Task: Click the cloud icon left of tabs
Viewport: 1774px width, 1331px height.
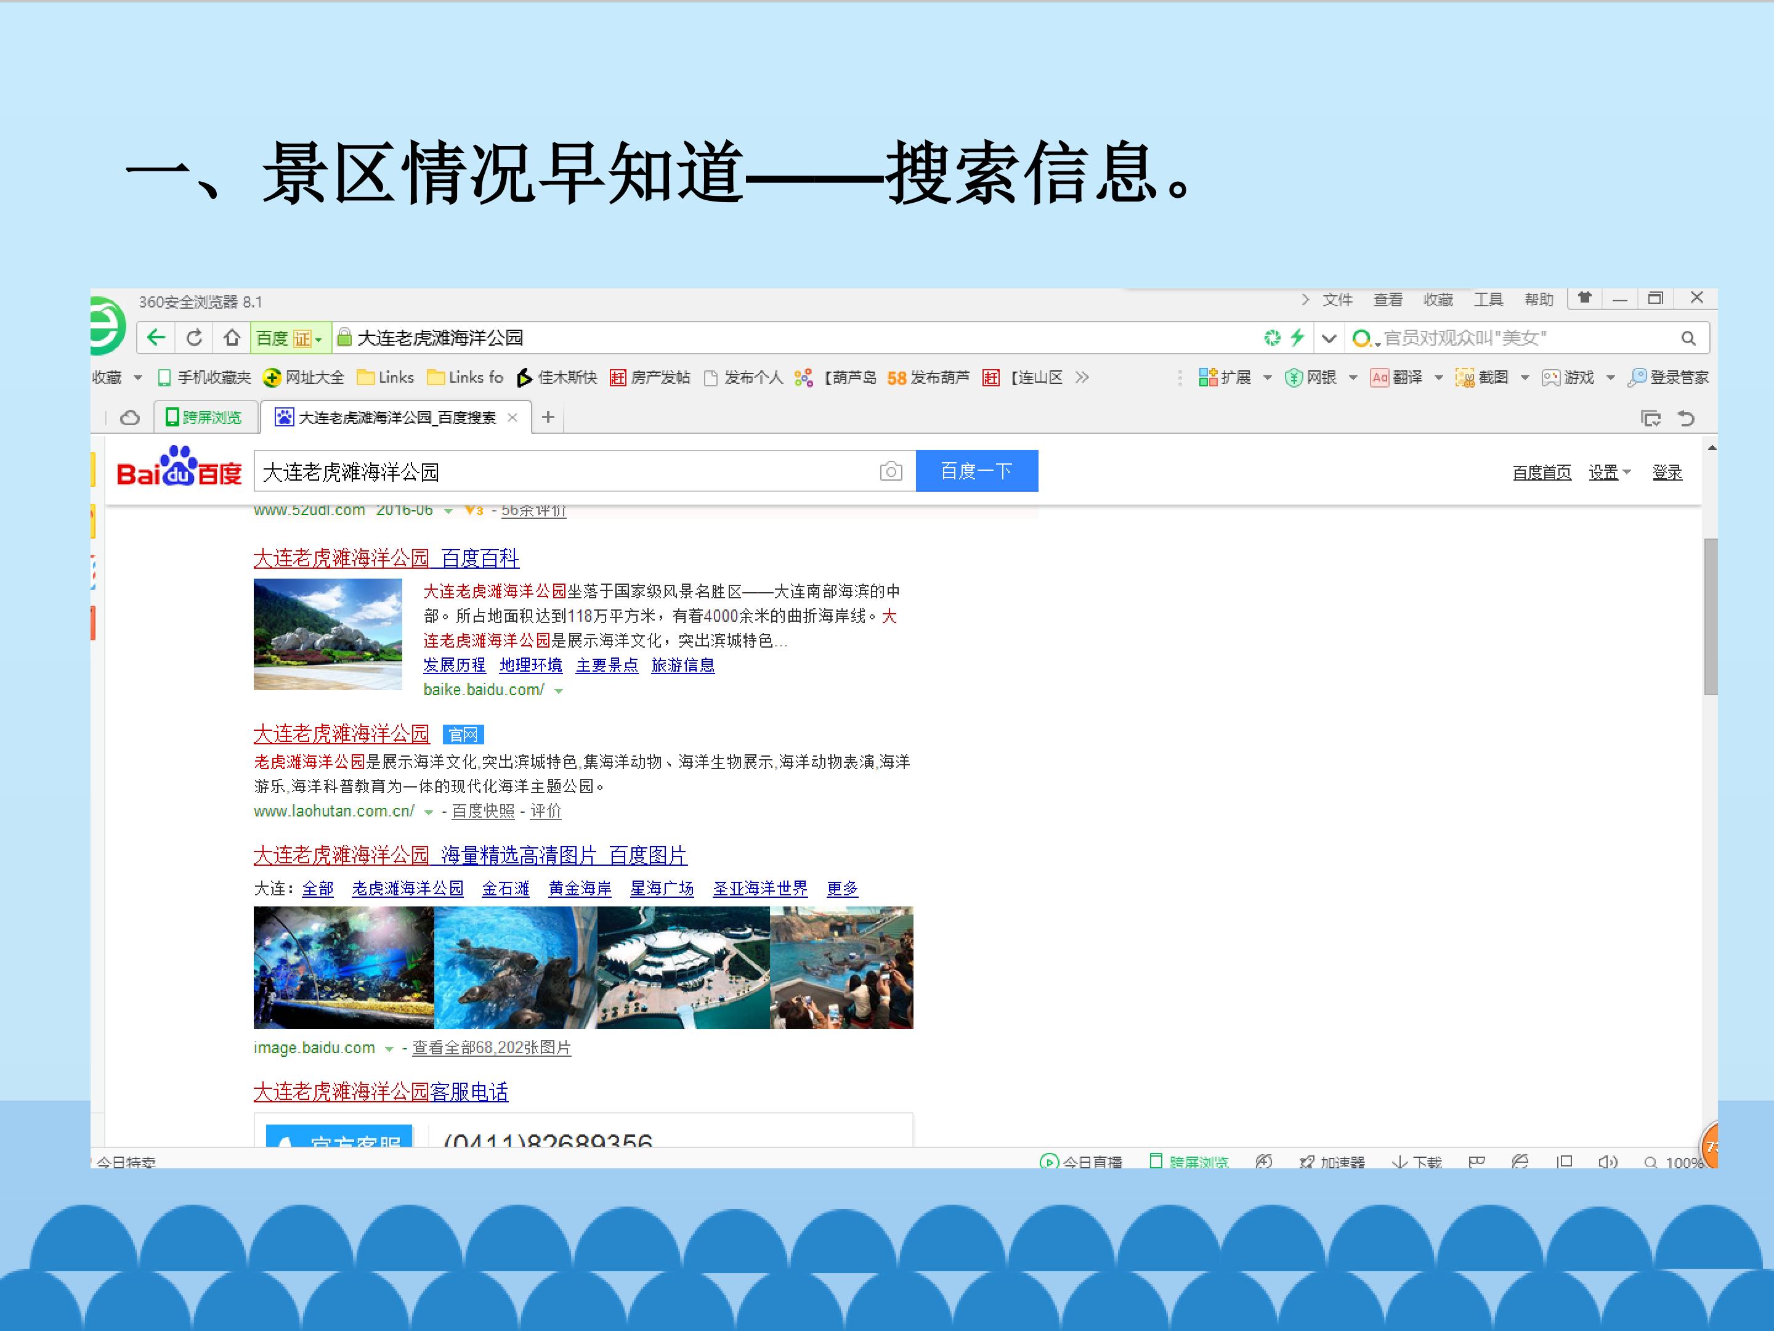Action: (x=130, y=418)
